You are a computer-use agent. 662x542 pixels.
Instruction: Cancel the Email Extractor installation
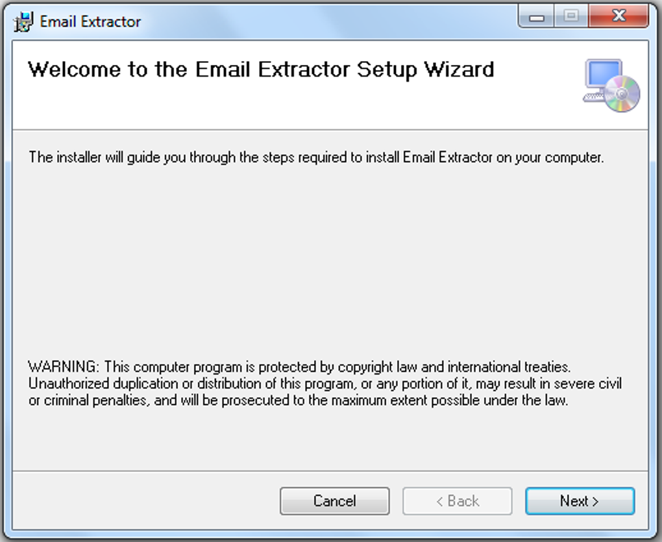[334, 500]
